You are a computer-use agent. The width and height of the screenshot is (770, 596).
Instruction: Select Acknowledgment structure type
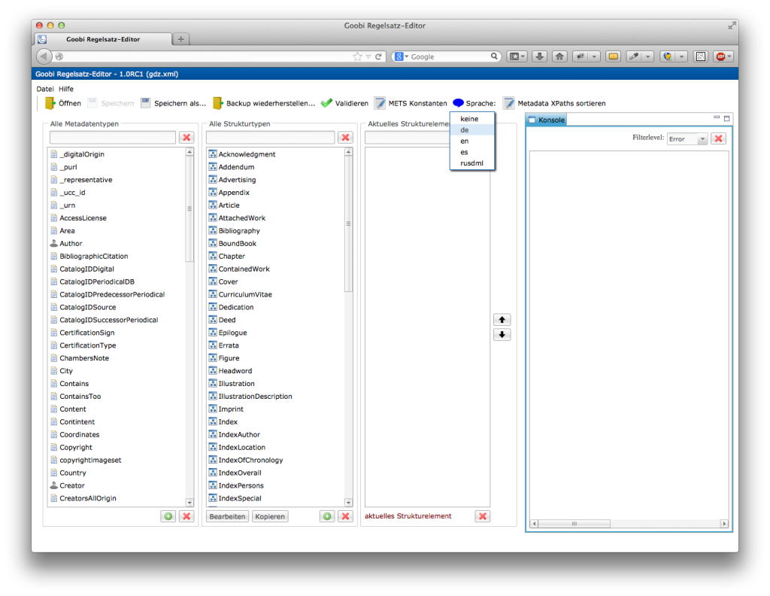(247, 154)
